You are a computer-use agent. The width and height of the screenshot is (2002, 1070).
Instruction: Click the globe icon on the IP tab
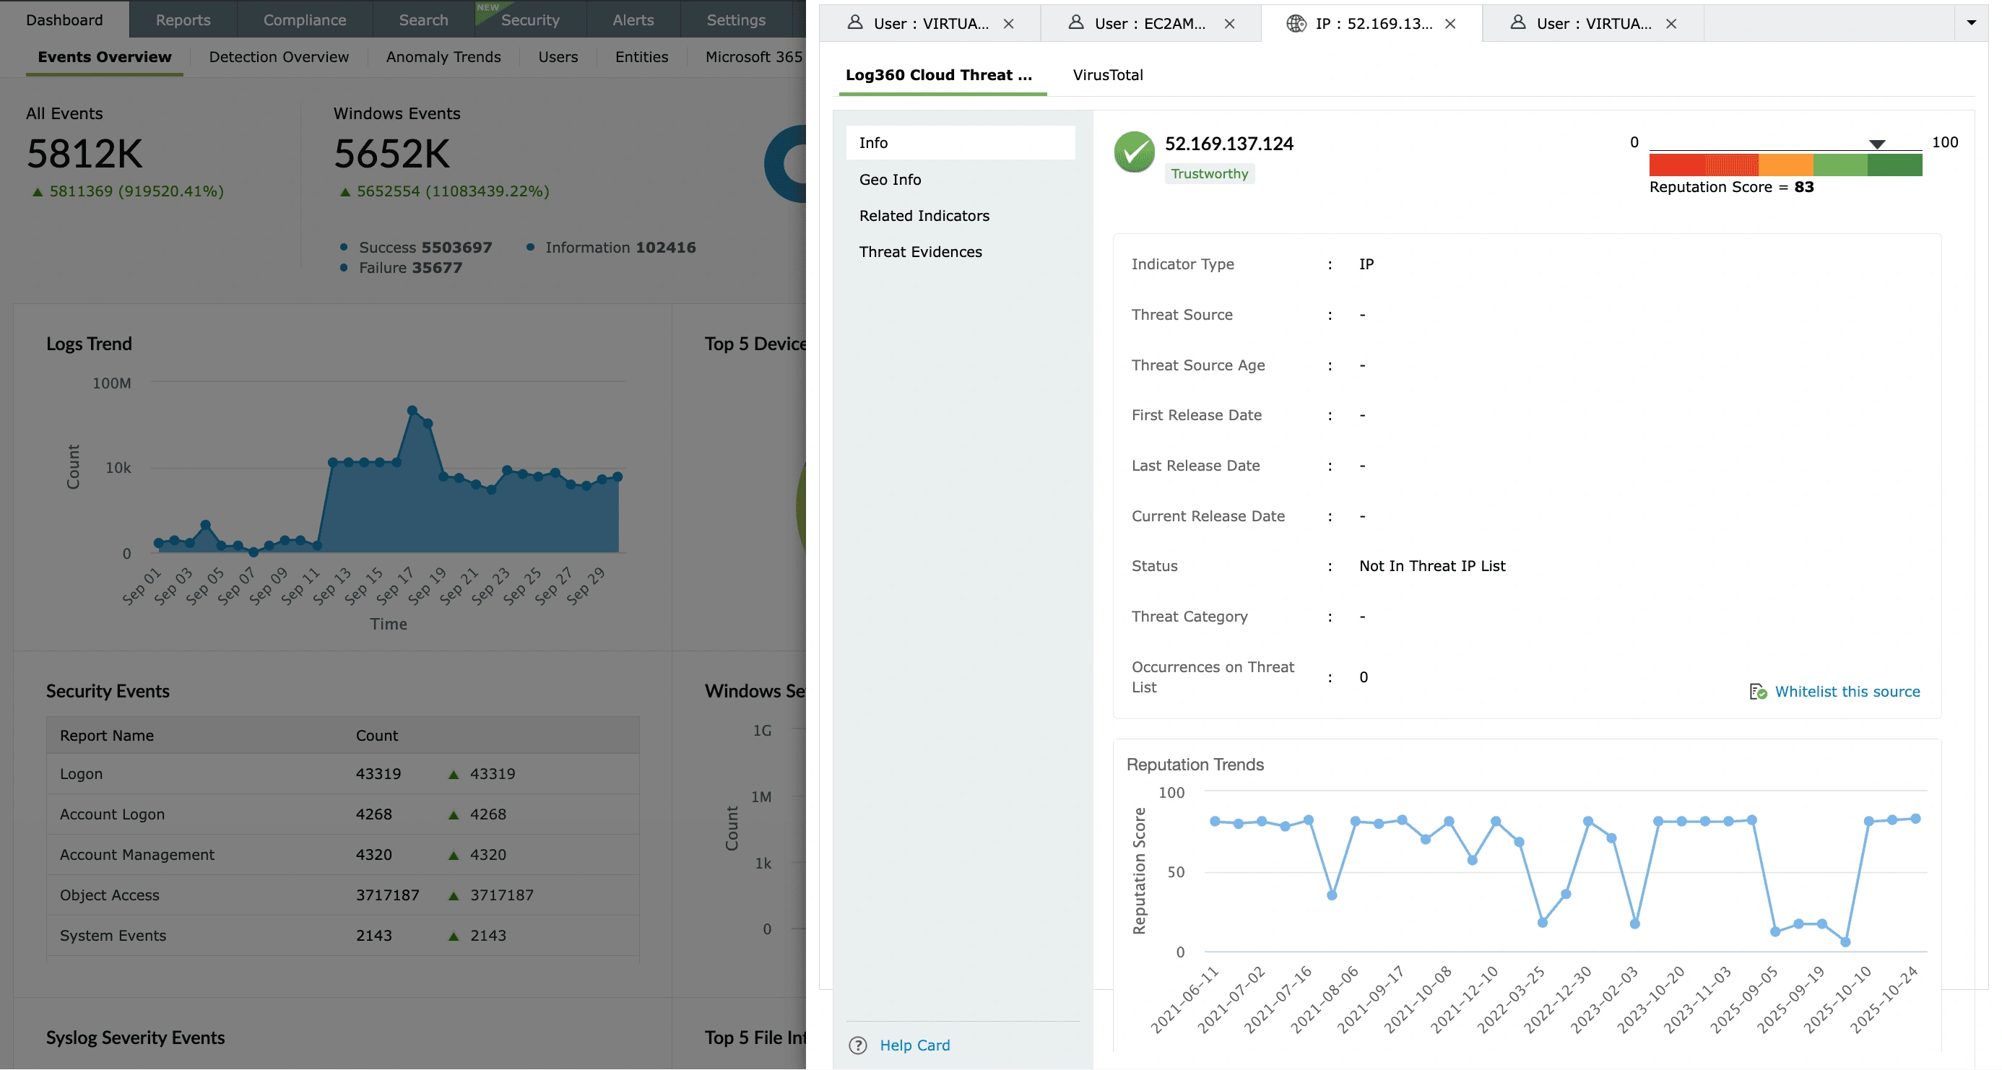point(1296,23)
